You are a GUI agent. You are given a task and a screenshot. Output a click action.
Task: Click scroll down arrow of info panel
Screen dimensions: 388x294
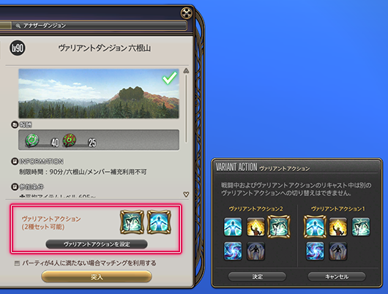pyautogui.click(x=186, y=195)
